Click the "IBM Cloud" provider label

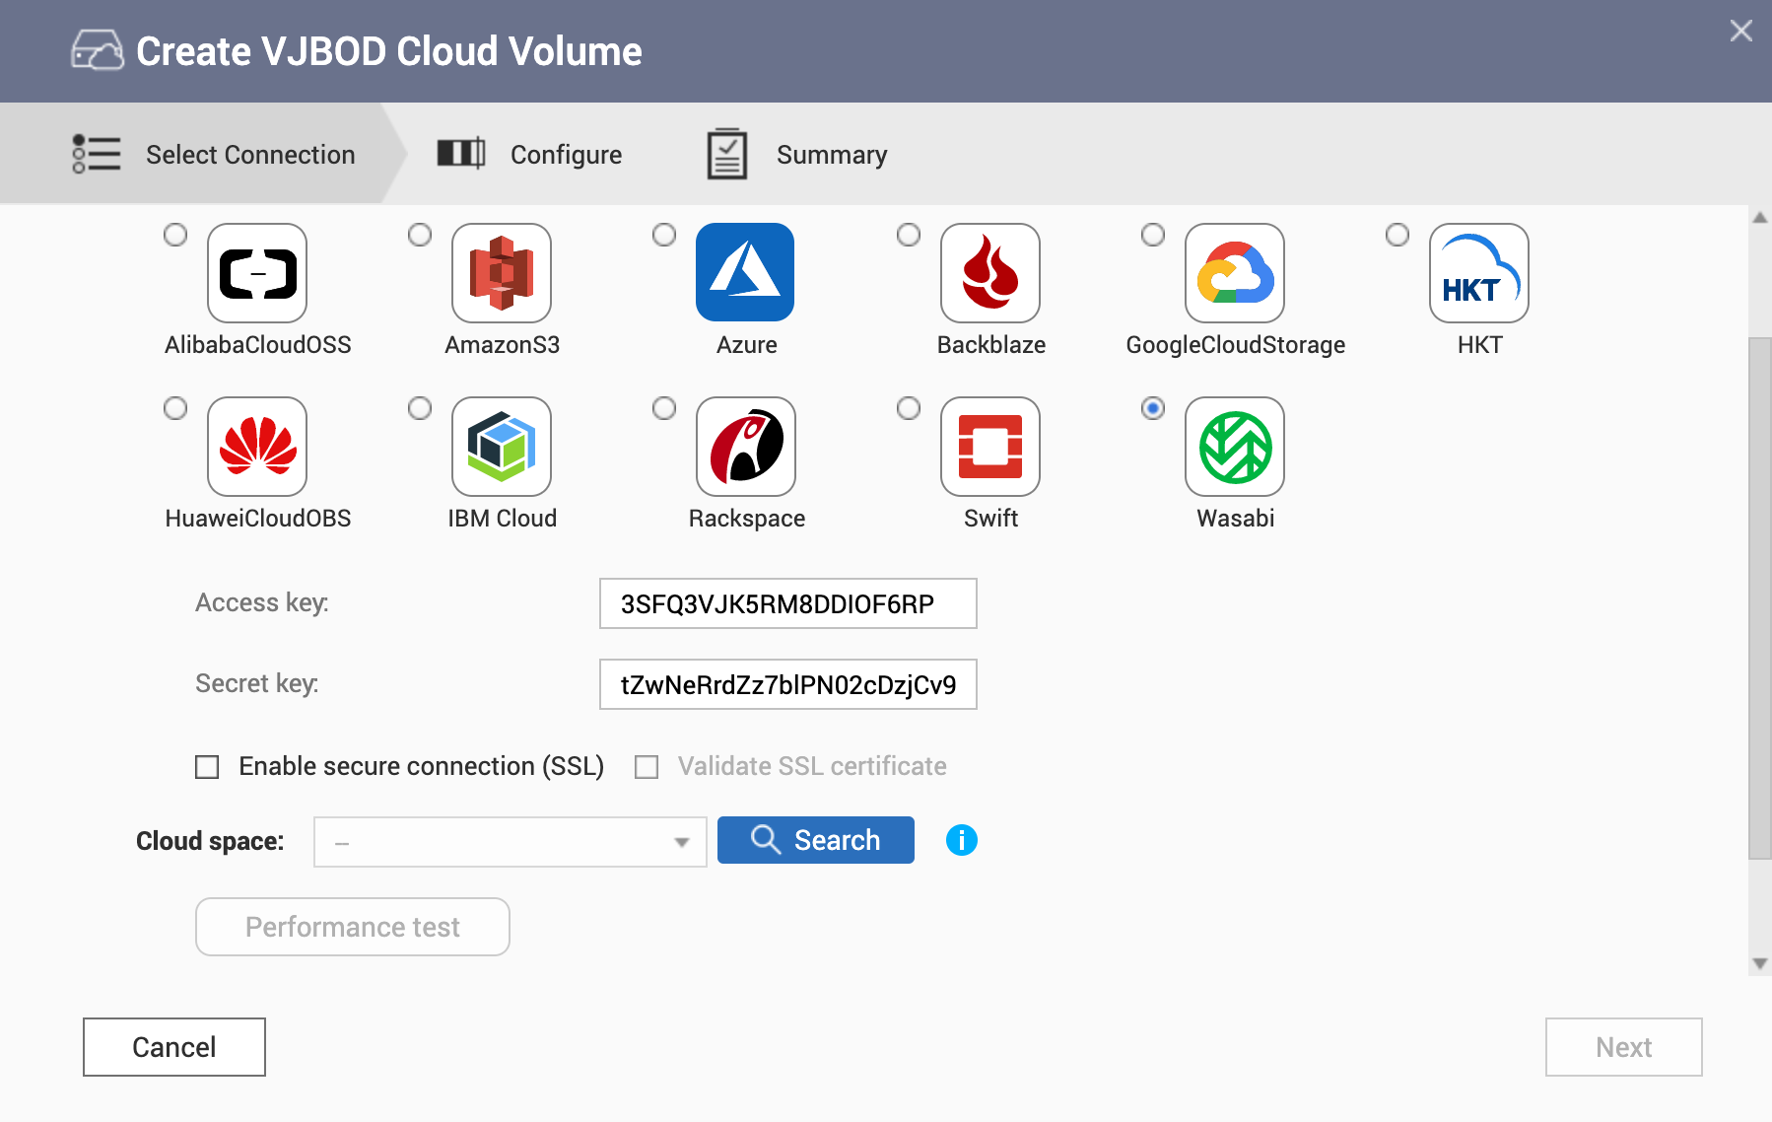(x=503, y=519)
